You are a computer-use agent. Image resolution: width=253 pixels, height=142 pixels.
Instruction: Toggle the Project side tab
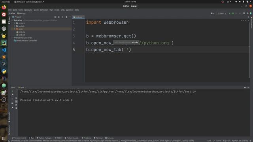click(9, 20)
